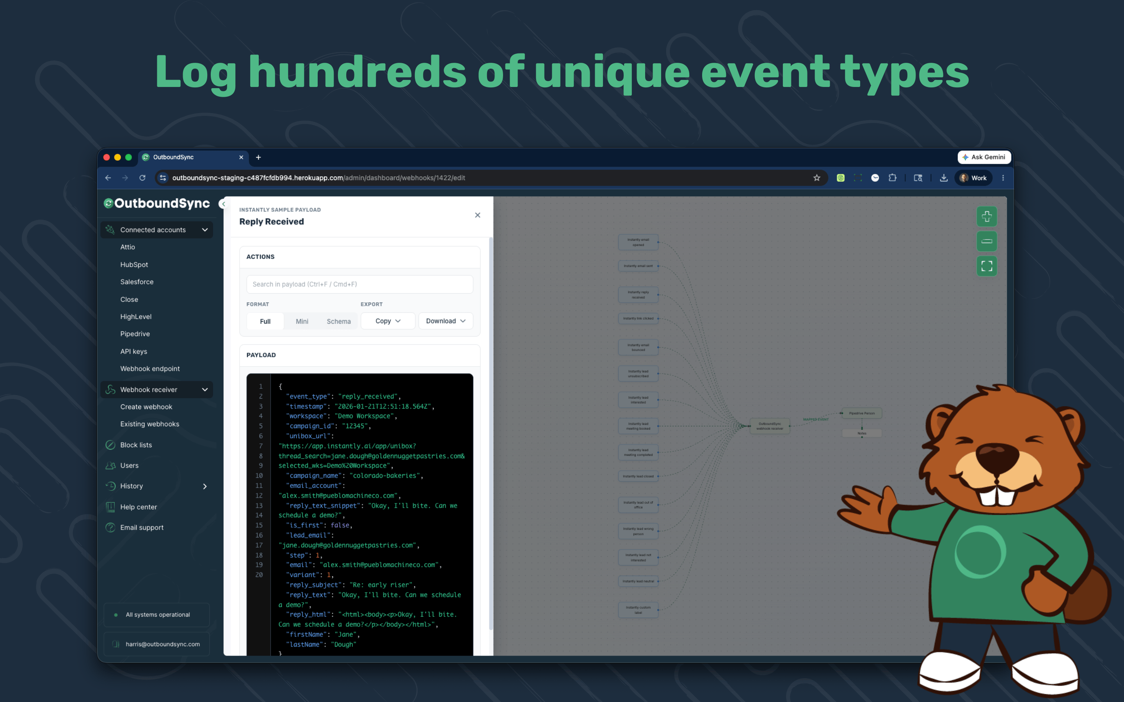
Task: Select the Instantly email opened node
Action: click(638, 242)
